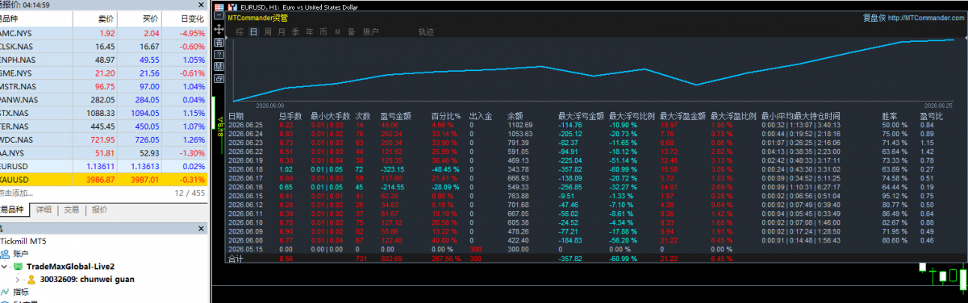Click the 余额 value 1102.69
Viewport: 968px width, 303px height.
pos(519,125)
